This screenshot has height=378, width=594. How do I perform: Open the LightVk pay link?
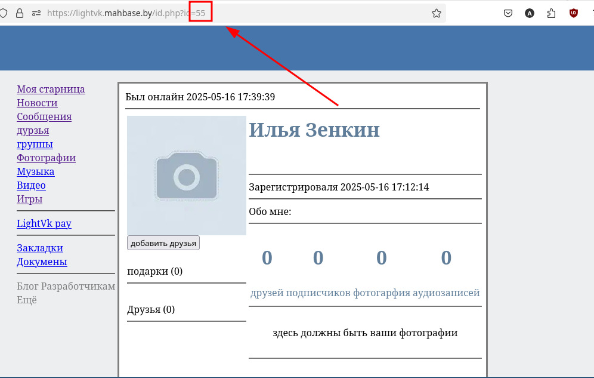(44, 223)
